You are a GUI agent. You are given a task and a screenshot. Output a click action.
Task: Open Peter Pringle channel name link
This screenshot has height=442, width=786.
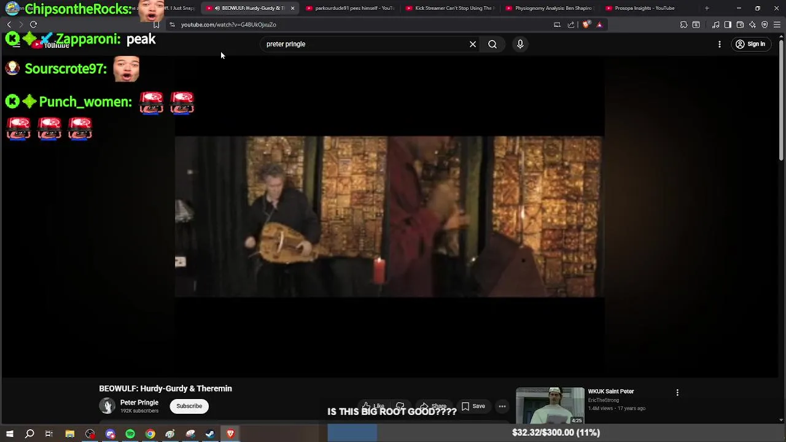[x=139, y=403]
